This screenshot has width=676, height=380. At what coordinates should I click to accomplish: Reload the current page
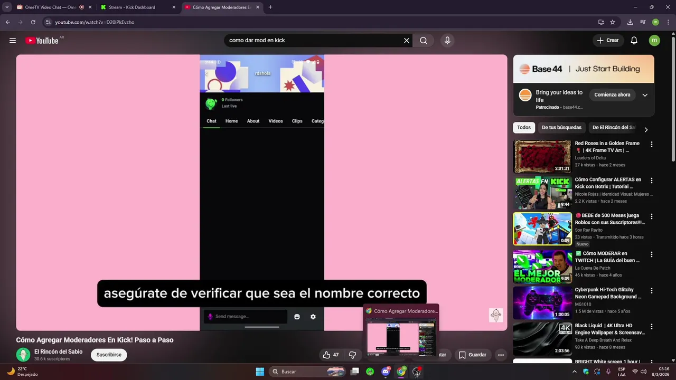pyautogui.click(x=33, y=22)
